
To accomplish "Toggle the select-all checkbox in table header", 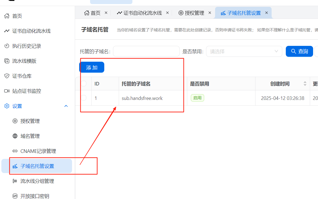I will click(84, 84).
